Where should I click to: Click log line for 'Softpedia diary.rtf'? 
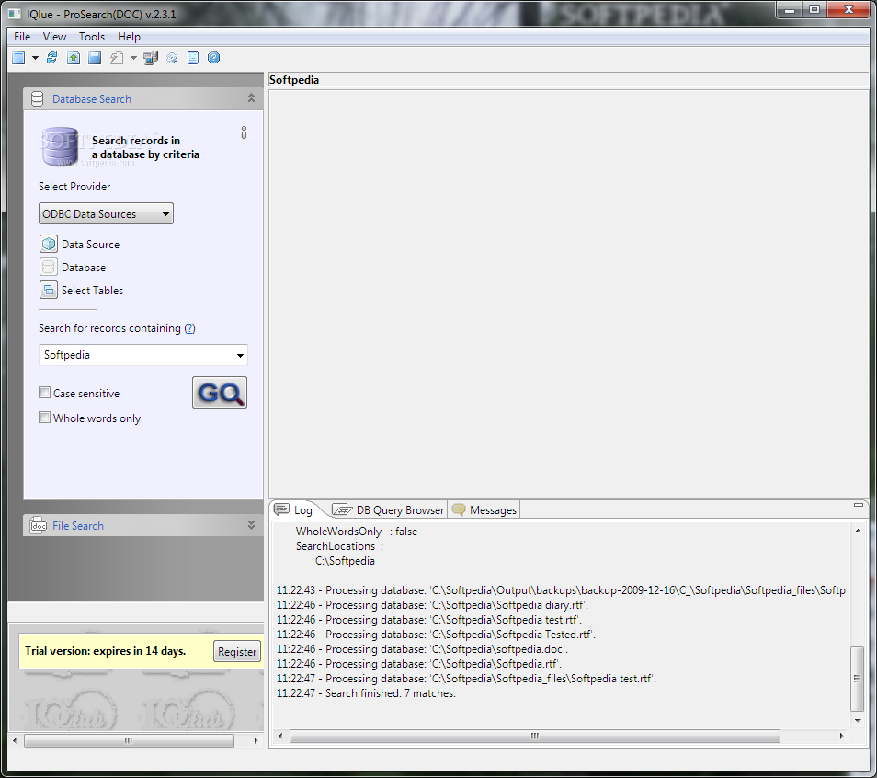pyautogui.click(x=432, y=605)
